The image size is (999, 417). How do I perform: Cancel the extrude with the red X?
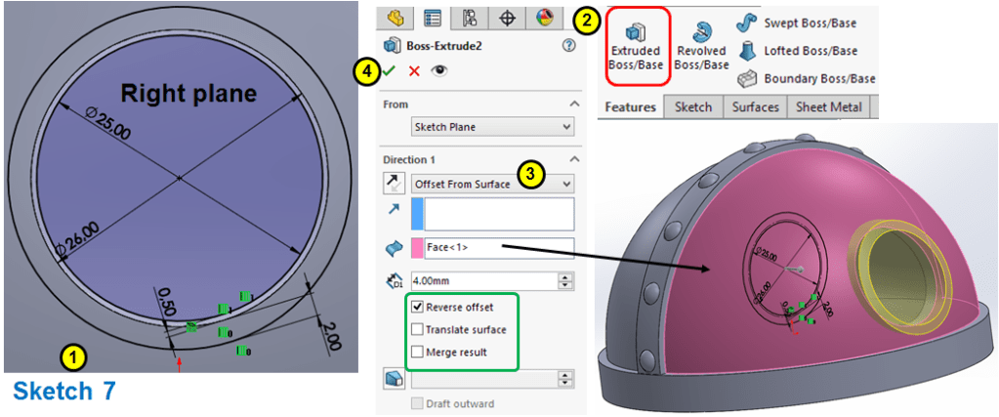tap(413, 71)
